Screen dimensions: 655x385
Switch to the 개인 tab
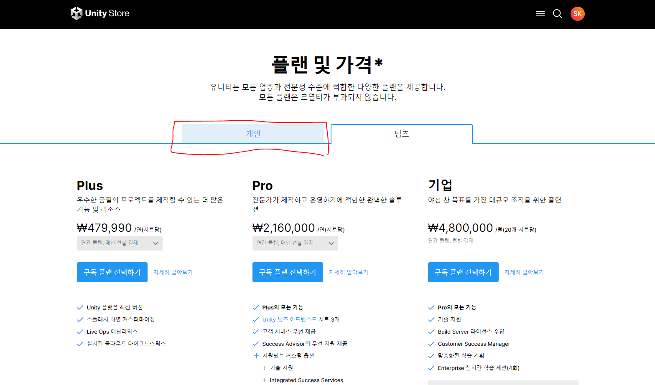pos(253,134)
